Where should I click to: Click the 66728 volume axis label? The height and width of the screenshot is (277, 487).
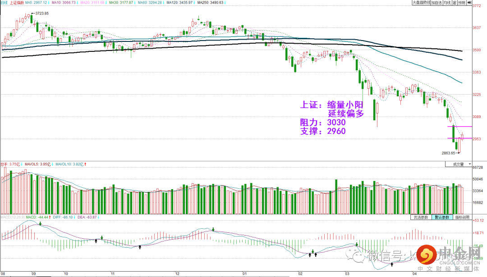[x=478, y=167]
